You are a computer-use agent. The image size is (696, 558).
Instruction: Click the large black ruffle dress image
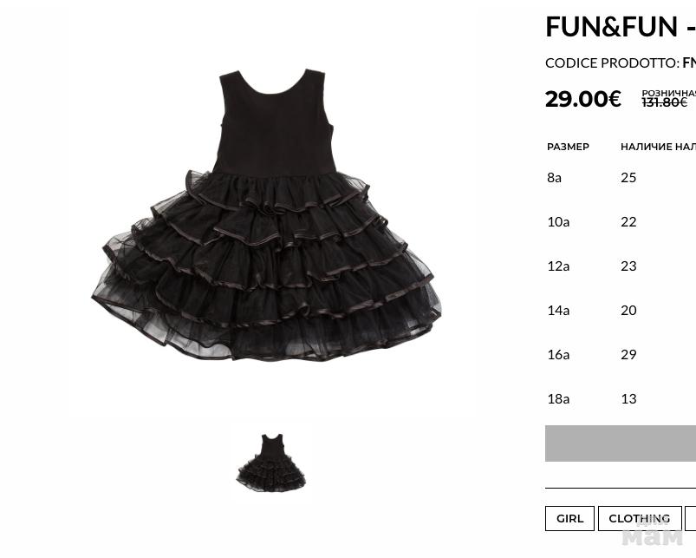(266, 215)
